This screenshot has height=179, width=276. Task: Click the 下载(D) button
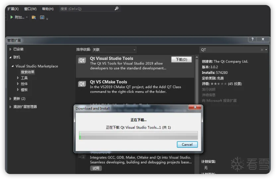tap(181, 60)
